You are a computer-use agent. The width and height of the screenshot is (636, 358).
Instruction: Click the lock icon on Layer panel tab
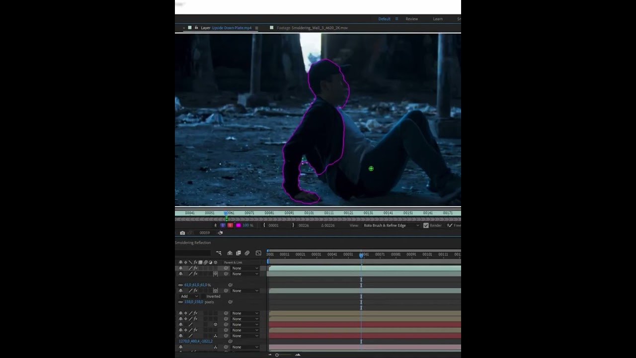[196, 28]
